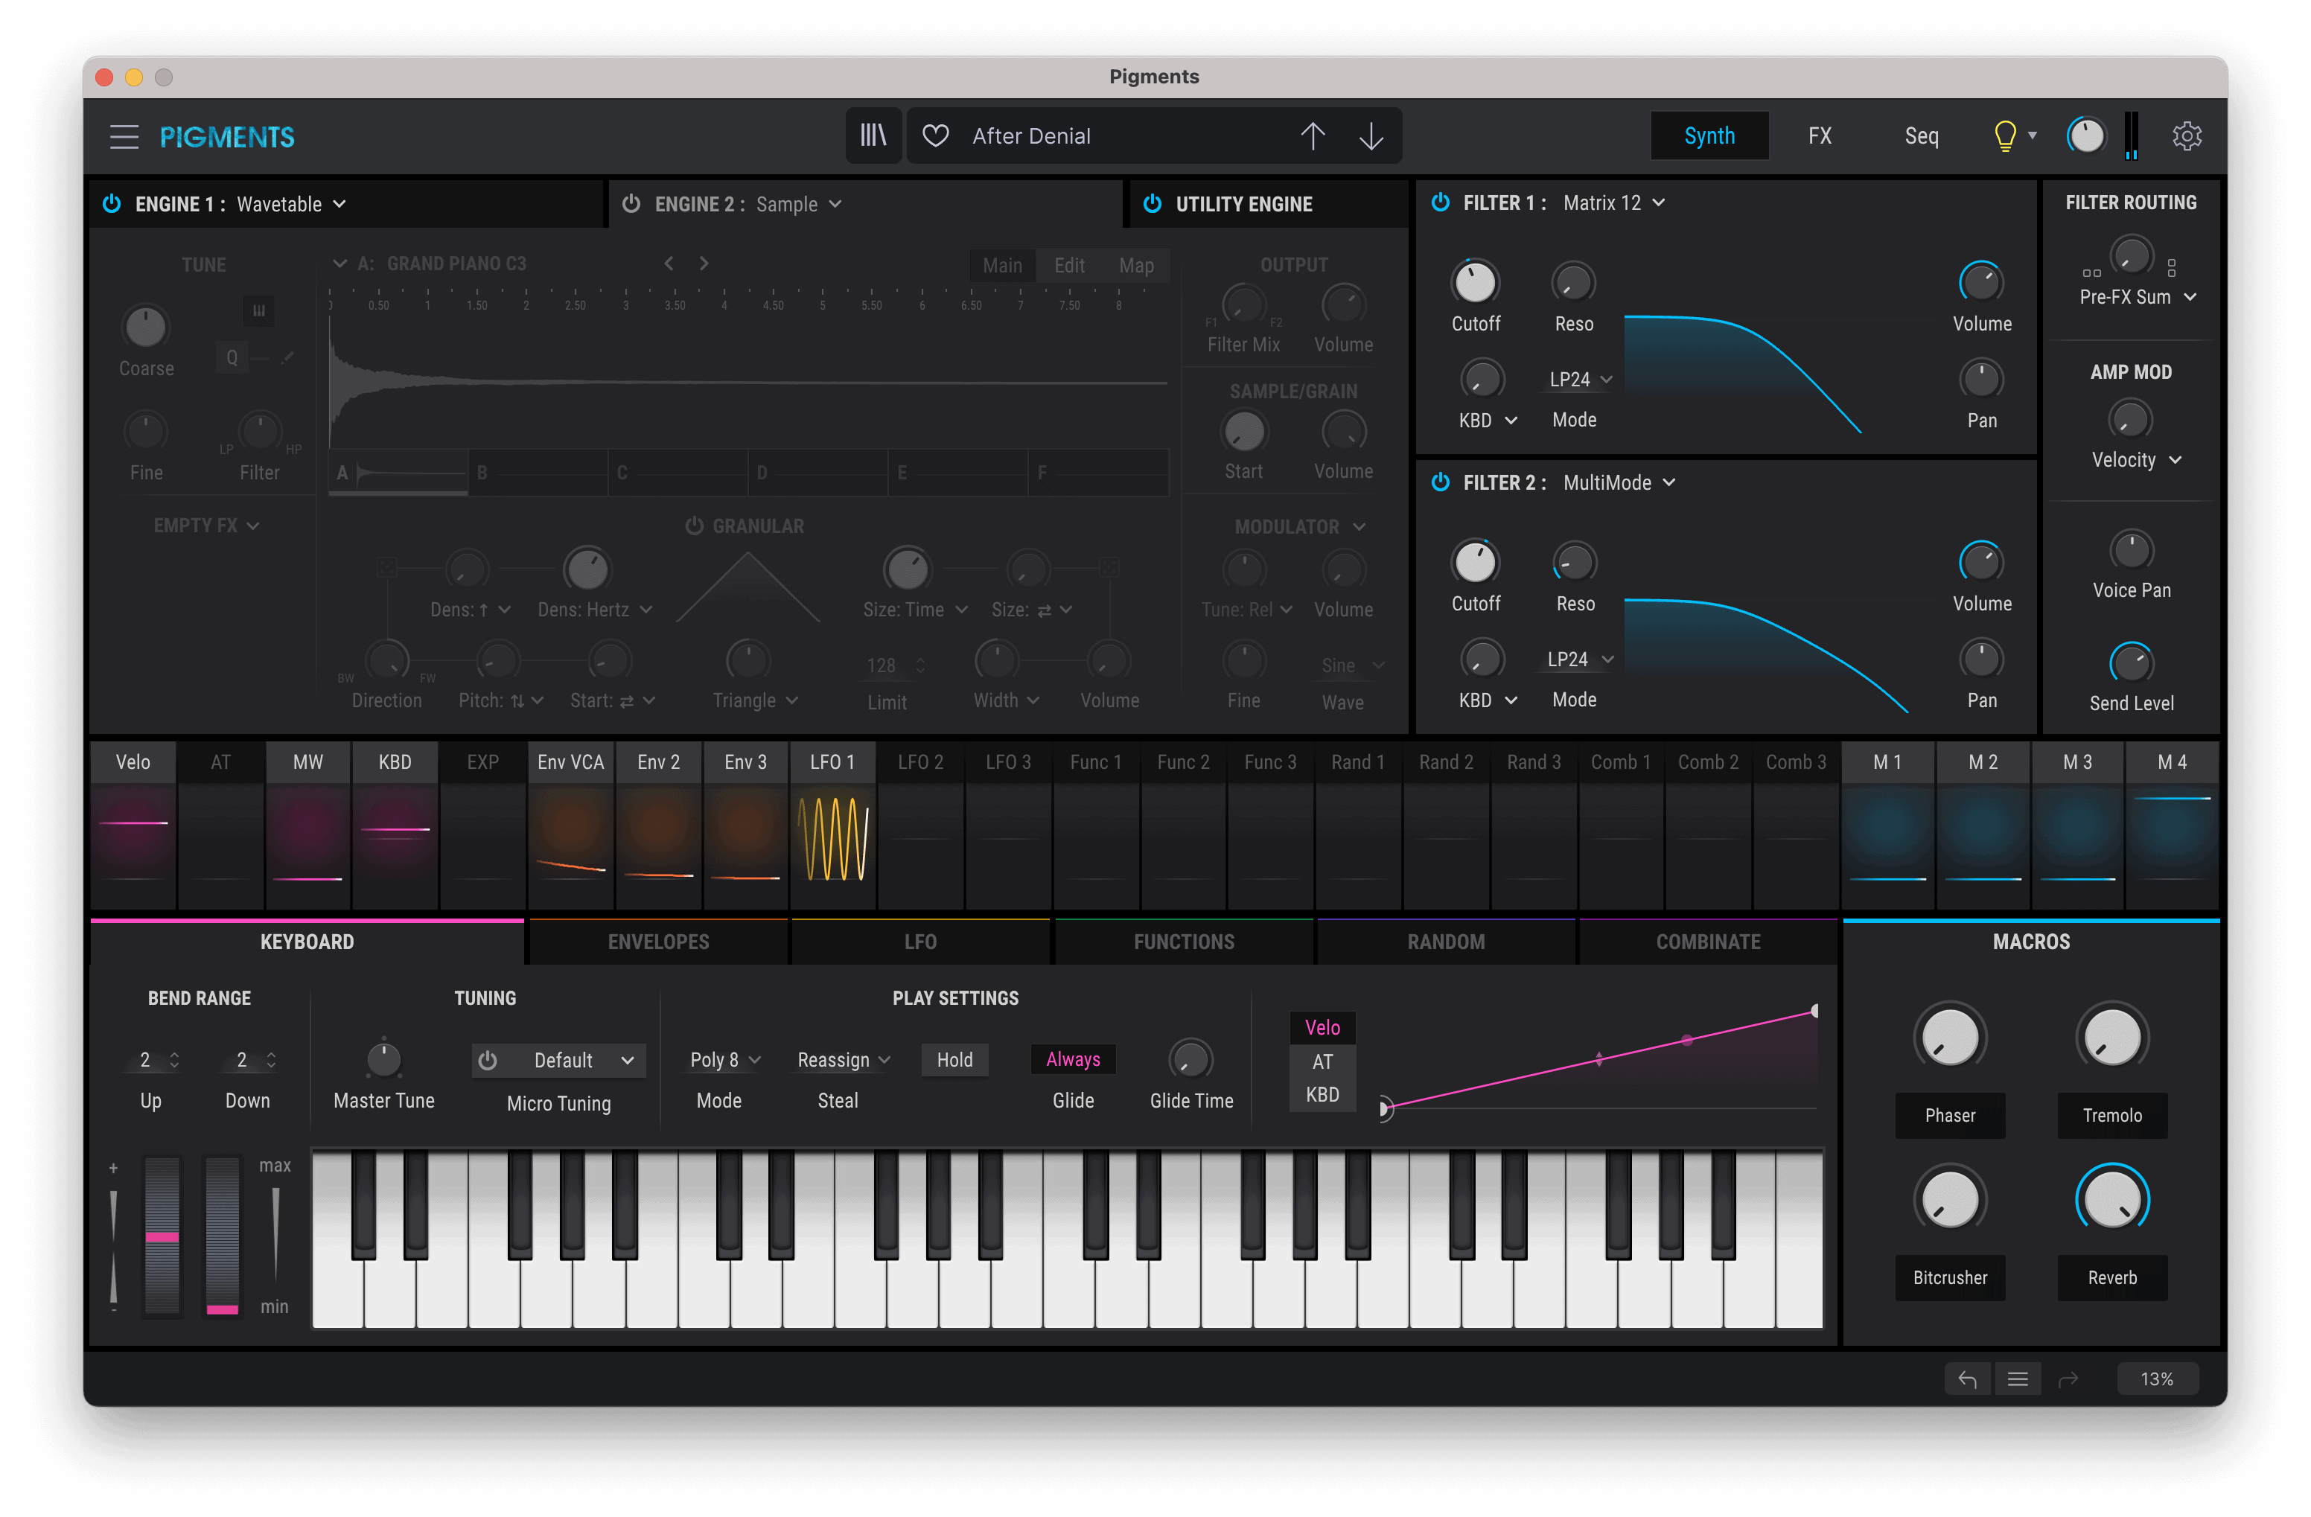
Task: Toggle Engine 2 power button
Action: 631,204
